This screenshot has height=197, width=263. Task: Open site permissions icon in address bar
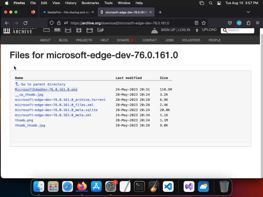(66, 23)
